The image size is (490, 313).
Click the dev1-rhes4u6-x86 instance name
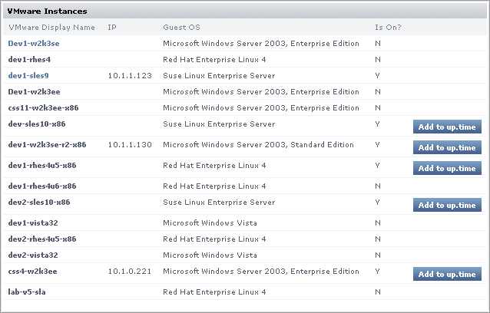pos(42,186)
